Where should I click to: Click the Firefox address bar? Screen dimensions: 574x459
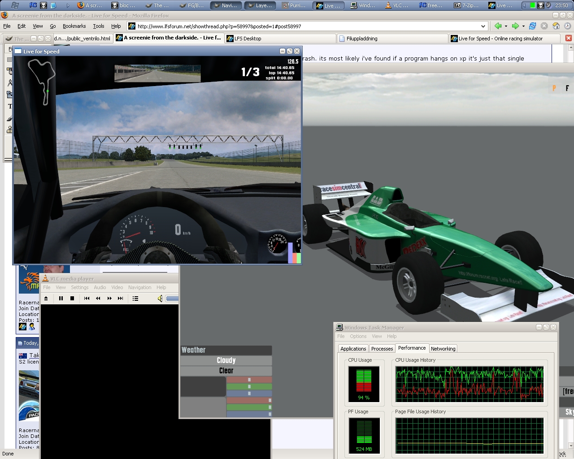click(308, 26)
